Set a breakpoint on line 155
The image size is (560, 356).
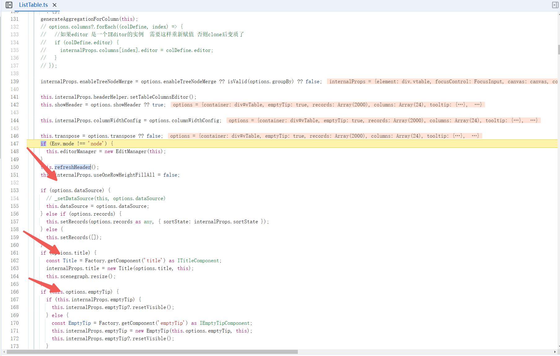(x=15, y=206)
